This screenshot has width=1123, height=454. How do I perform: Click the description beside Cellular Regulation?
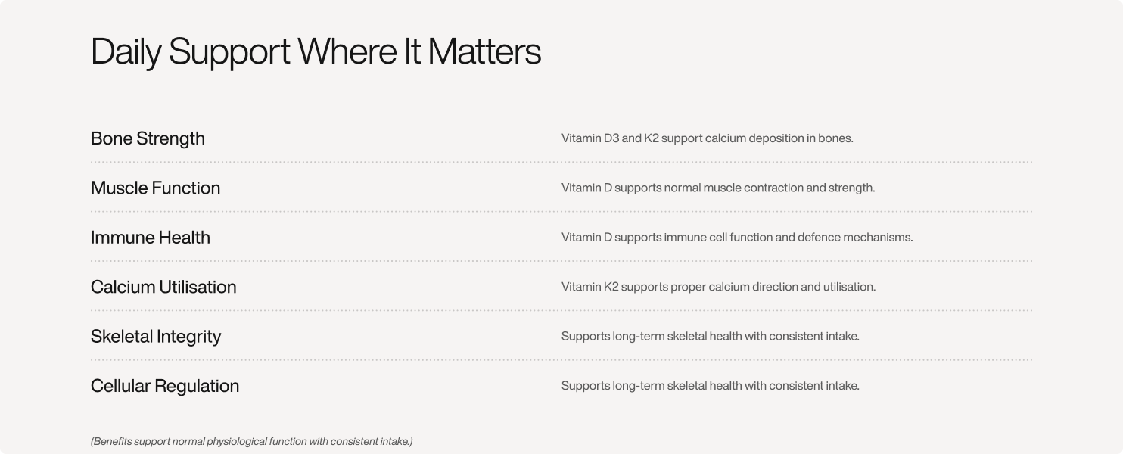pyautogui.click(x=711, y=386)
